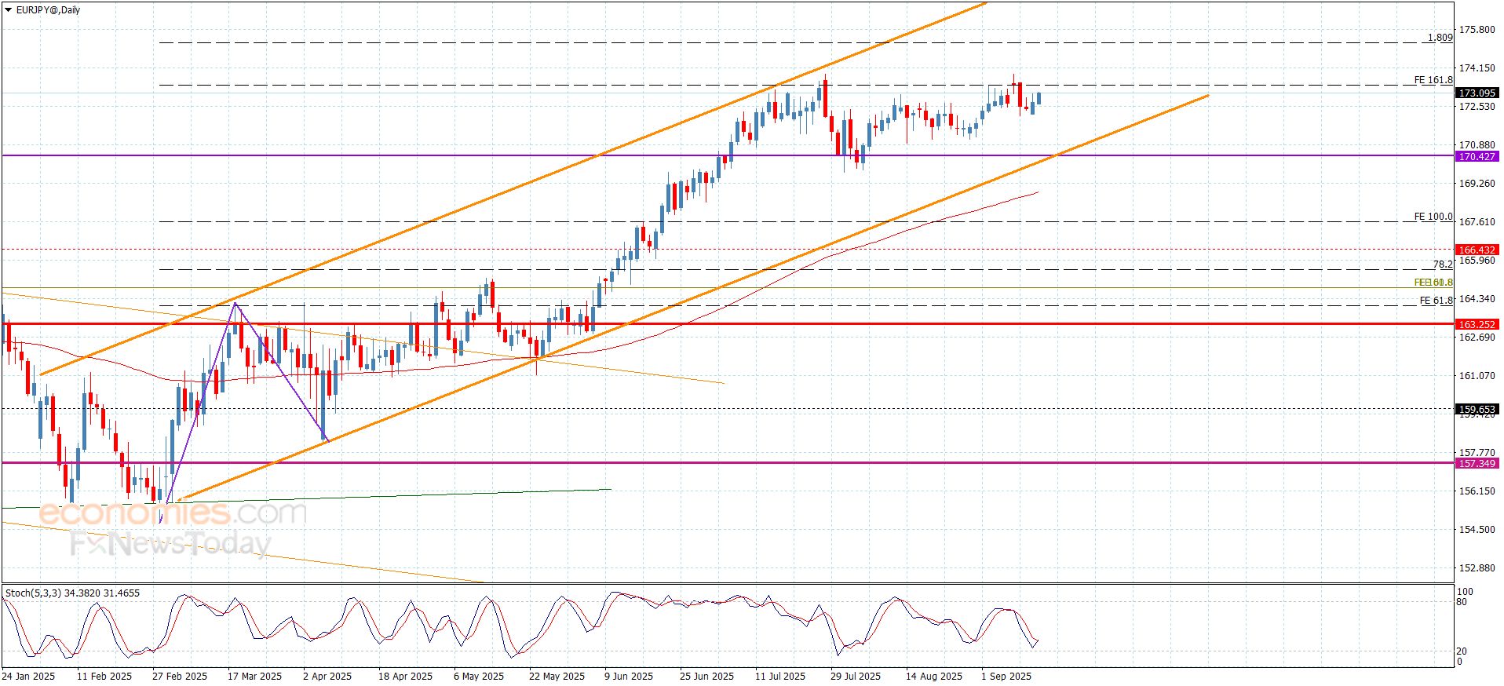Click the 14 Aug 2025 date label

coord(934,676)
